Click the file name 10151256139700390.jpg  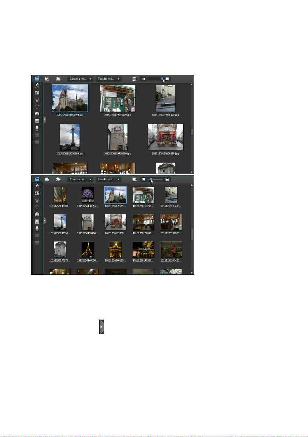click(x=118, y=154)
